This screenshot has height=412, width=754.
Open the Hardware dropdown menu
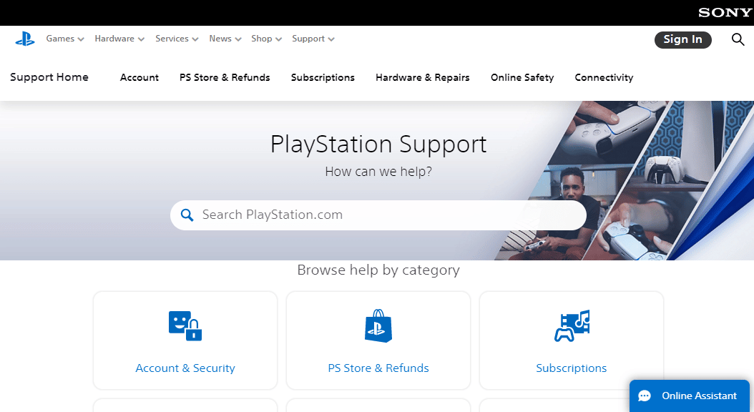[114, 39]
